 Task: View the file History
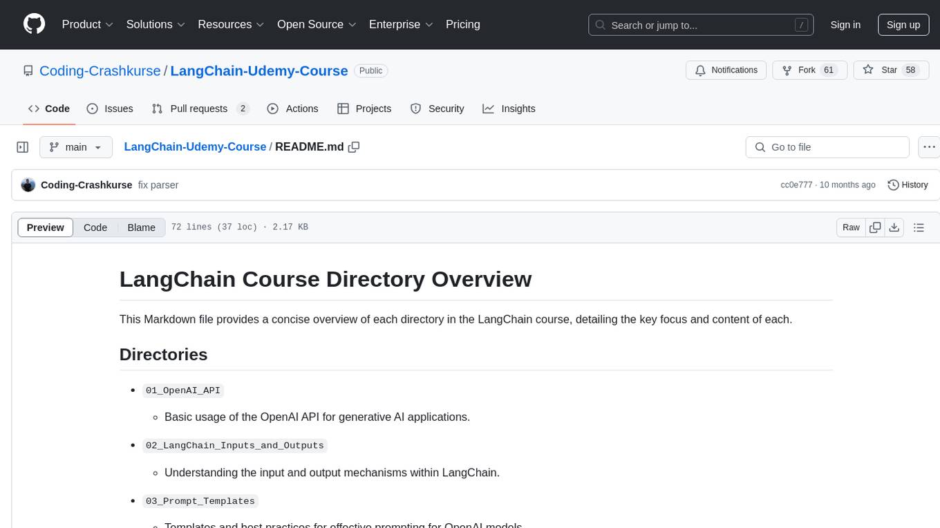click(x=908, y=185)
